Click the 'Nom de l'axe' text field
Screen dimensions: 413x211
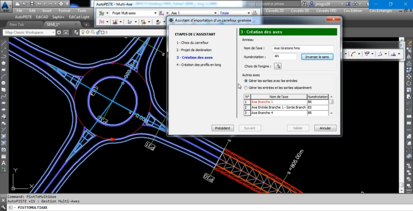(x=302, y=48)
